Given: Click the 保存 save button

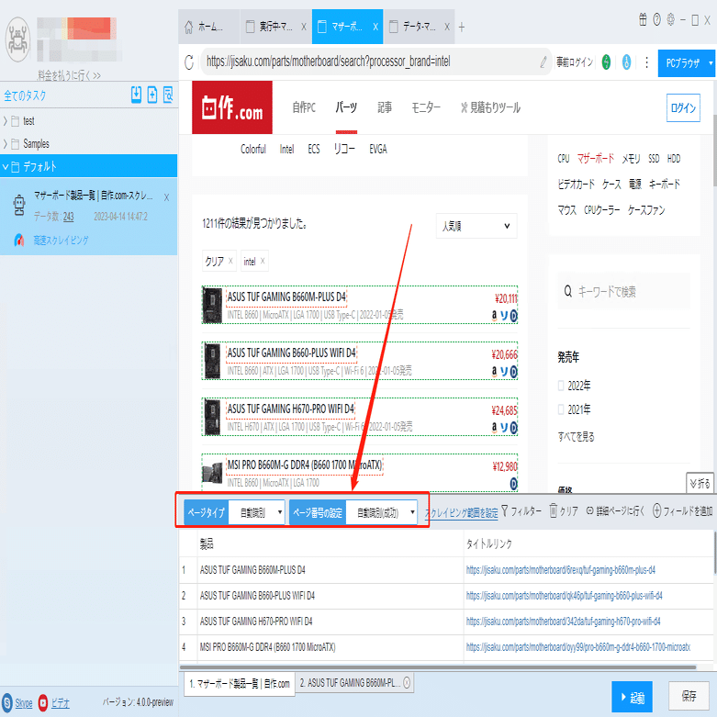Looking at the screenshot, I should click(x=689, y=696).
